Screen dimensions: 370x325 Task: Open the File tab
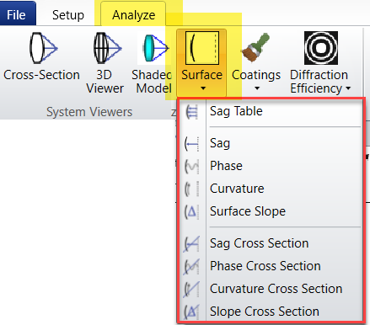[16, 15]
